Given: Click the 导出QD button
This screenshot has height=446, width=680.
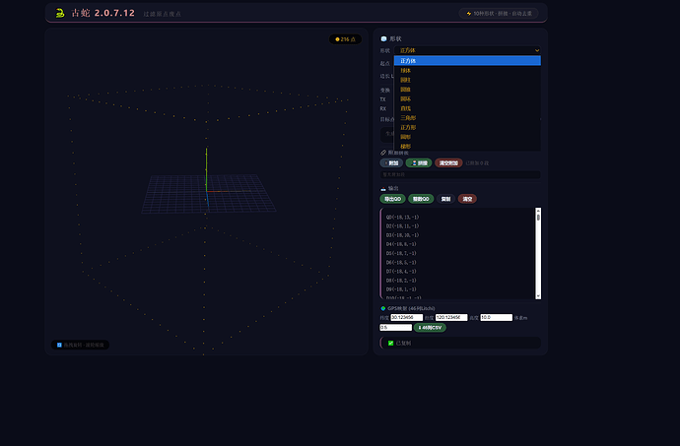Looking at the screenshot, I should pyautogui.click(x=392, y=199).
